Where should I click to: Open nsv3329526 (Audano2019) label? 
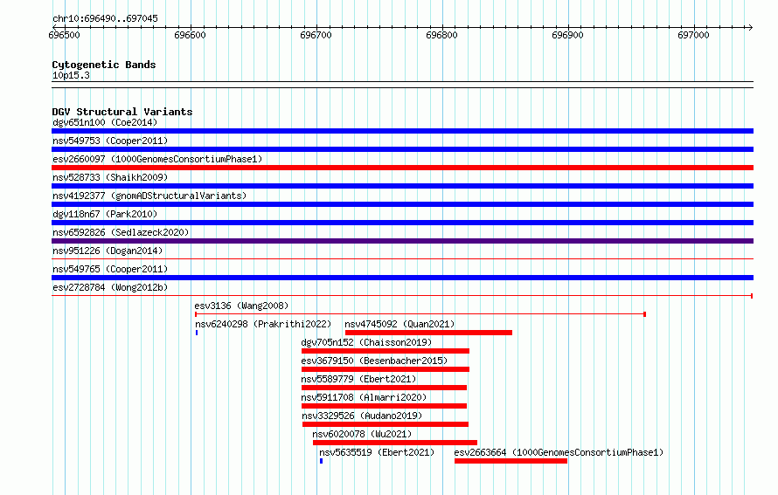pos(362,416)
